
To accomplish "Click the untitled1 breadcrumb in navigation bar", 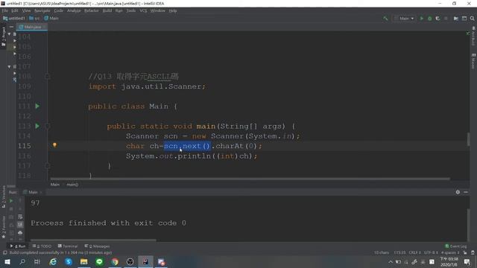I will (x=14, y=18).
